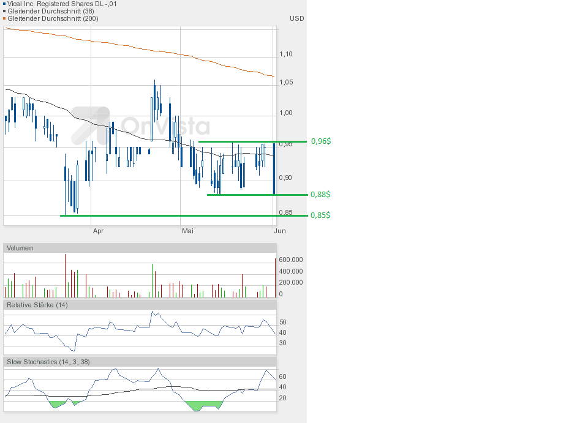Click the OnVista watermark logo
Image resolution: width=588 pixels, height=423 pixels.
tap(141, 124)
